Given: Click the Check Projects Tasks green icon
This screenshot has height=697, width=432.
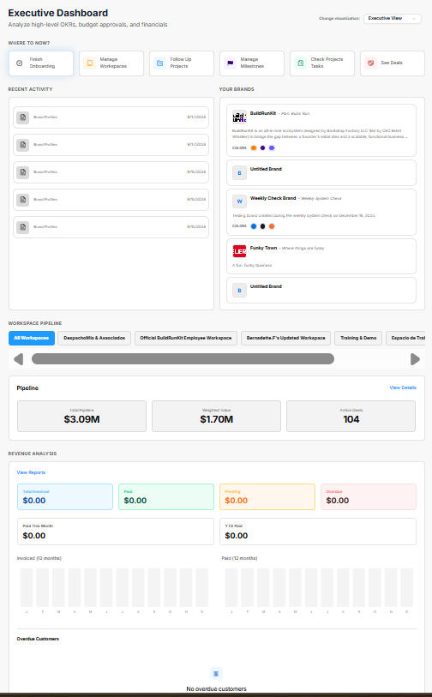Looking at the screenshot, I should pyautogui.click(x=301, y=63).
